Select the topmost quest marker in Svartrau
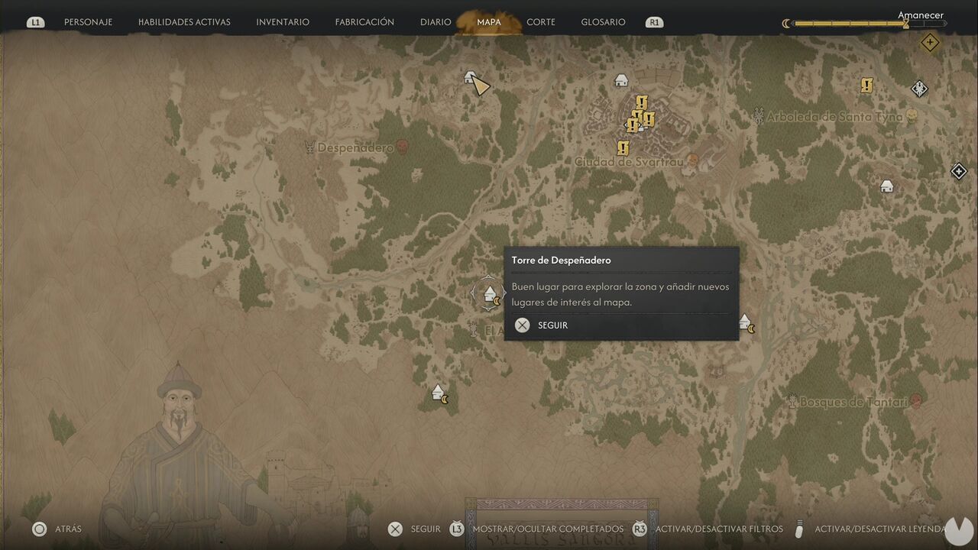The height and width of the screenshot is (550, 978). [642, 102]
